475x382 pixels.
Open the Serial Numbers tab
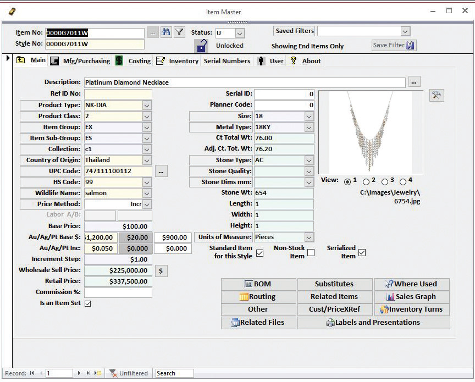pyautogui.click(x=227, y=61)
